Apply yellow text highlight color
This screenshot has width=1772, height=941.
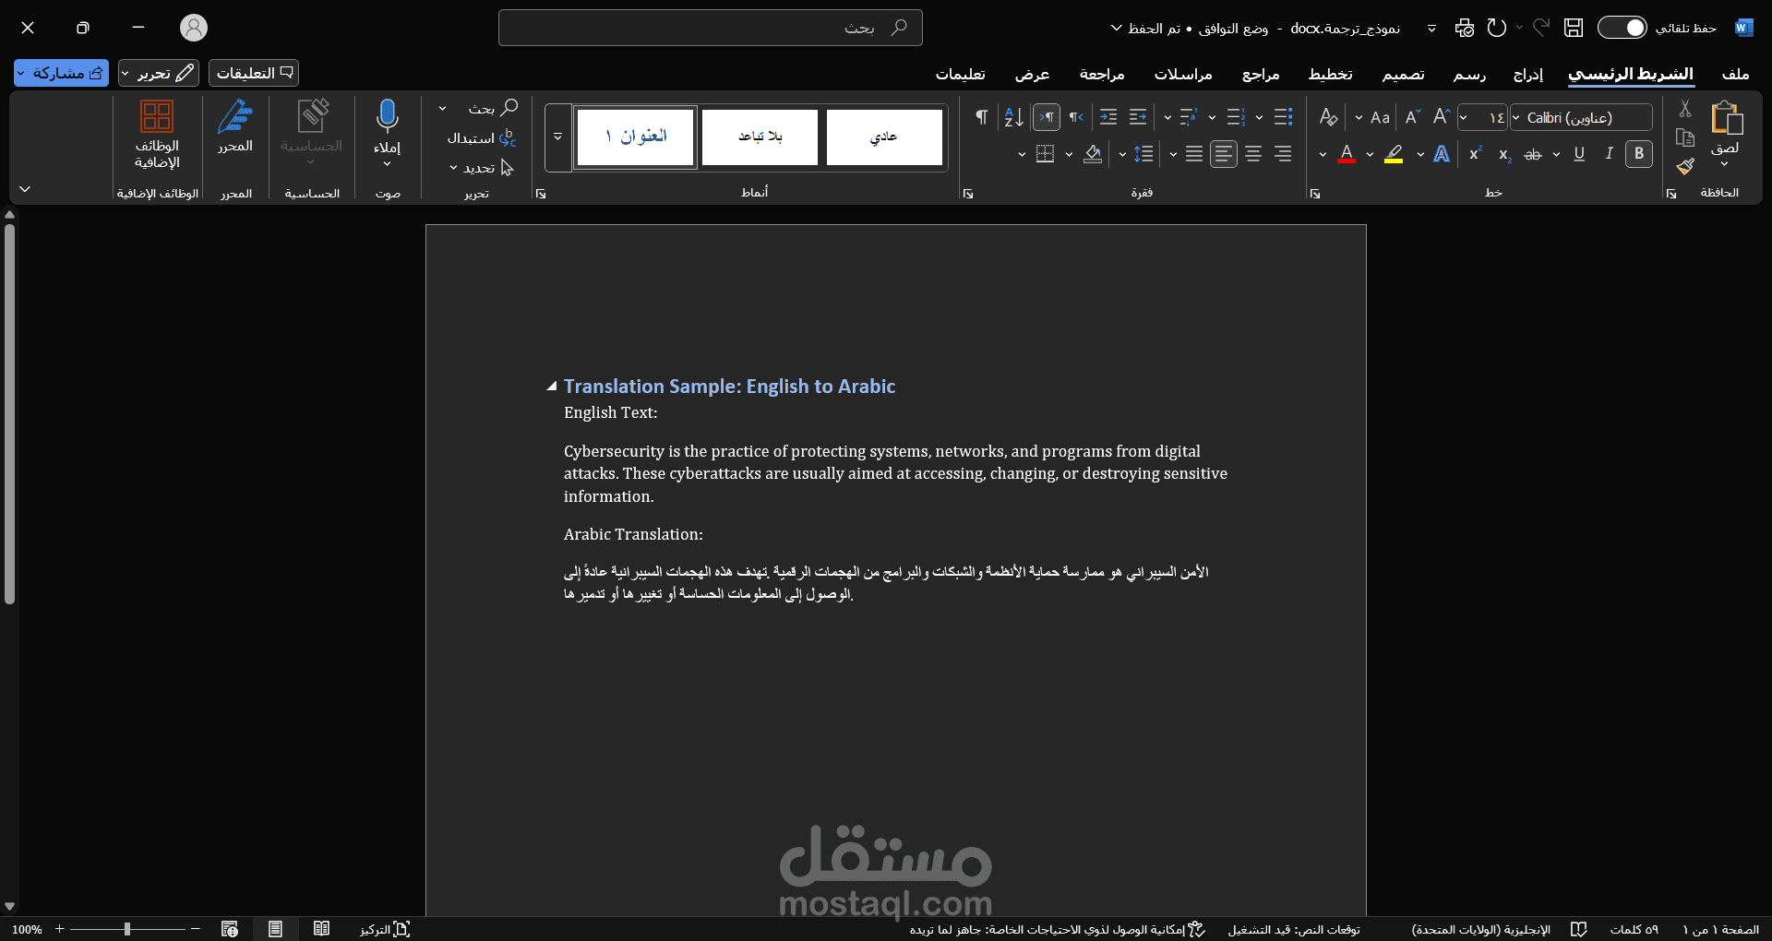[x=1394, y=154]
